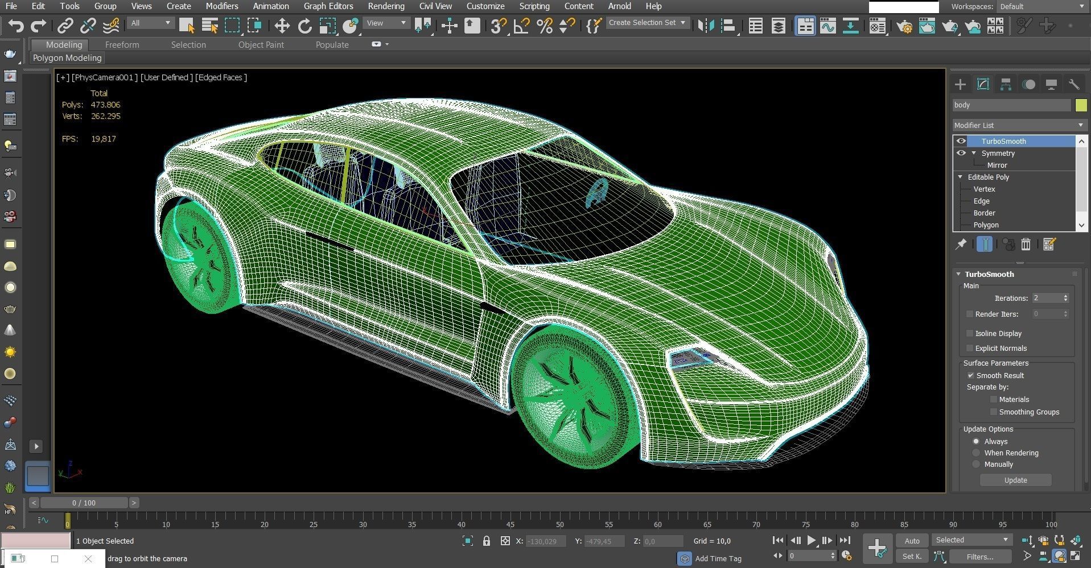Collapse the TurboSmooth rollout
Image resolution: width=1091 pixels, height=568 pixels.
click(x=958, y=274)
